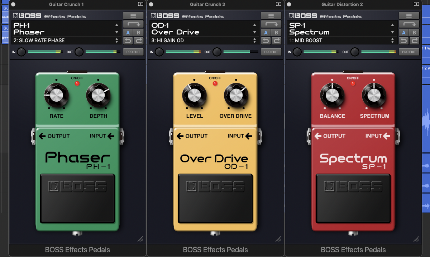430x257 pixels.
Task: Click PRO EDIT in Guitar Crunch 2
Action: click(271, 52)
